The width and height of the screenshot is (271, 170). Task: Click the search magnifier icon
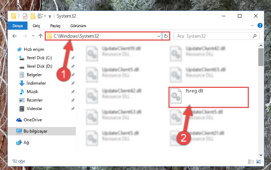(x=254, y=36)
